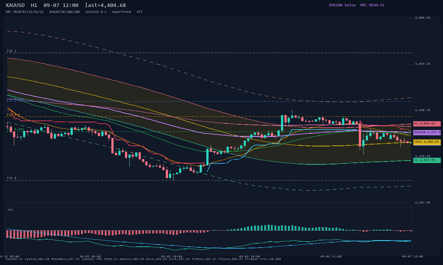Click the AutoFib 0-1 indicator legend
This screenshot has width=443, height=265.
(96, 12)
